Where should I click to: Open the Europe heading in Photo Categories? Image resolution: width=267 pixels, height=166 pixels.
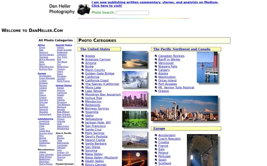click(159, 128)
